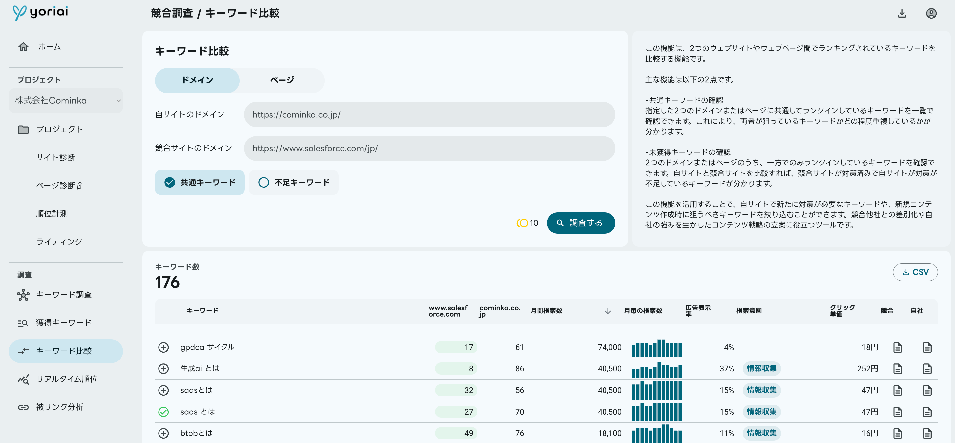The width and height of the screenshot is (955, 443).
Task: Click the クリック単価 column header
Action: 842,311
